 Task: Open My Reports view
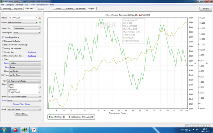pos(80,9)
